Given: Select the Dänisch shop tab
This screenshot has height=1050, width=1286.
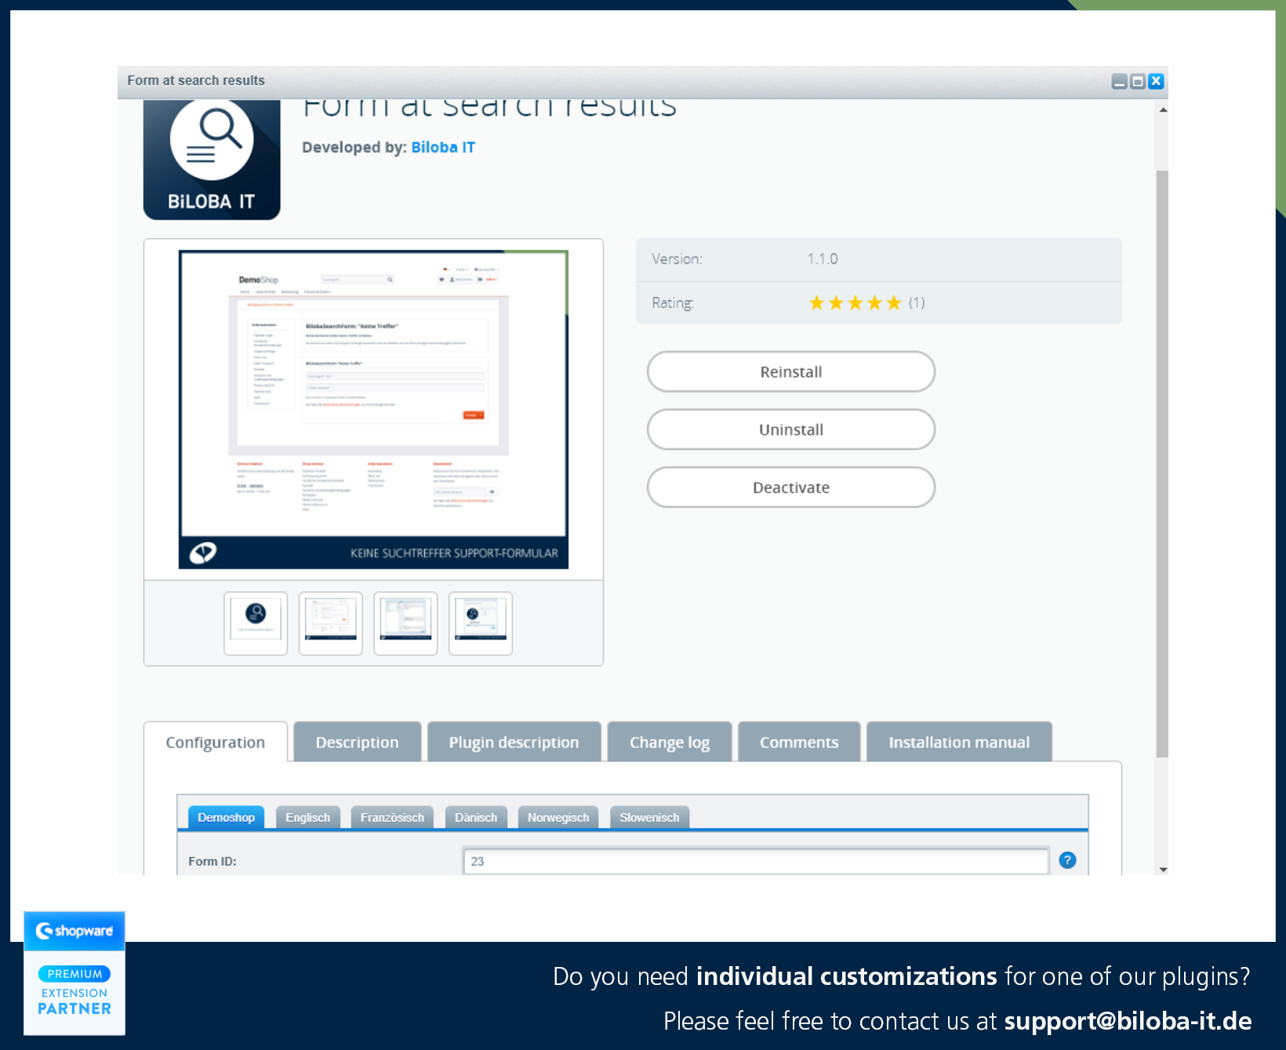Looking at the screenshot, I should tap(476, 817).
